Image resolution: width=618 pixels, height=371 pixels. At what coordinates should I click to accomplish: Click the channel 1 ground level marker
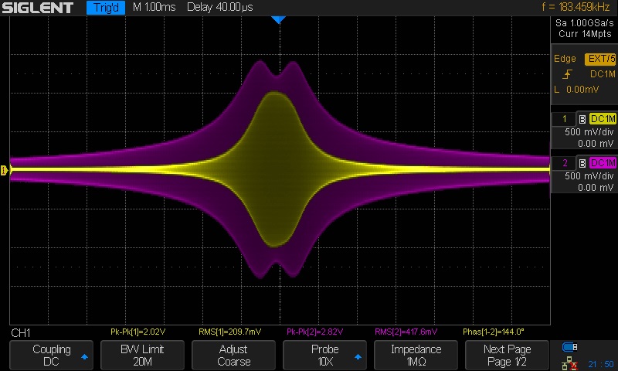click(x=5, y=170)
